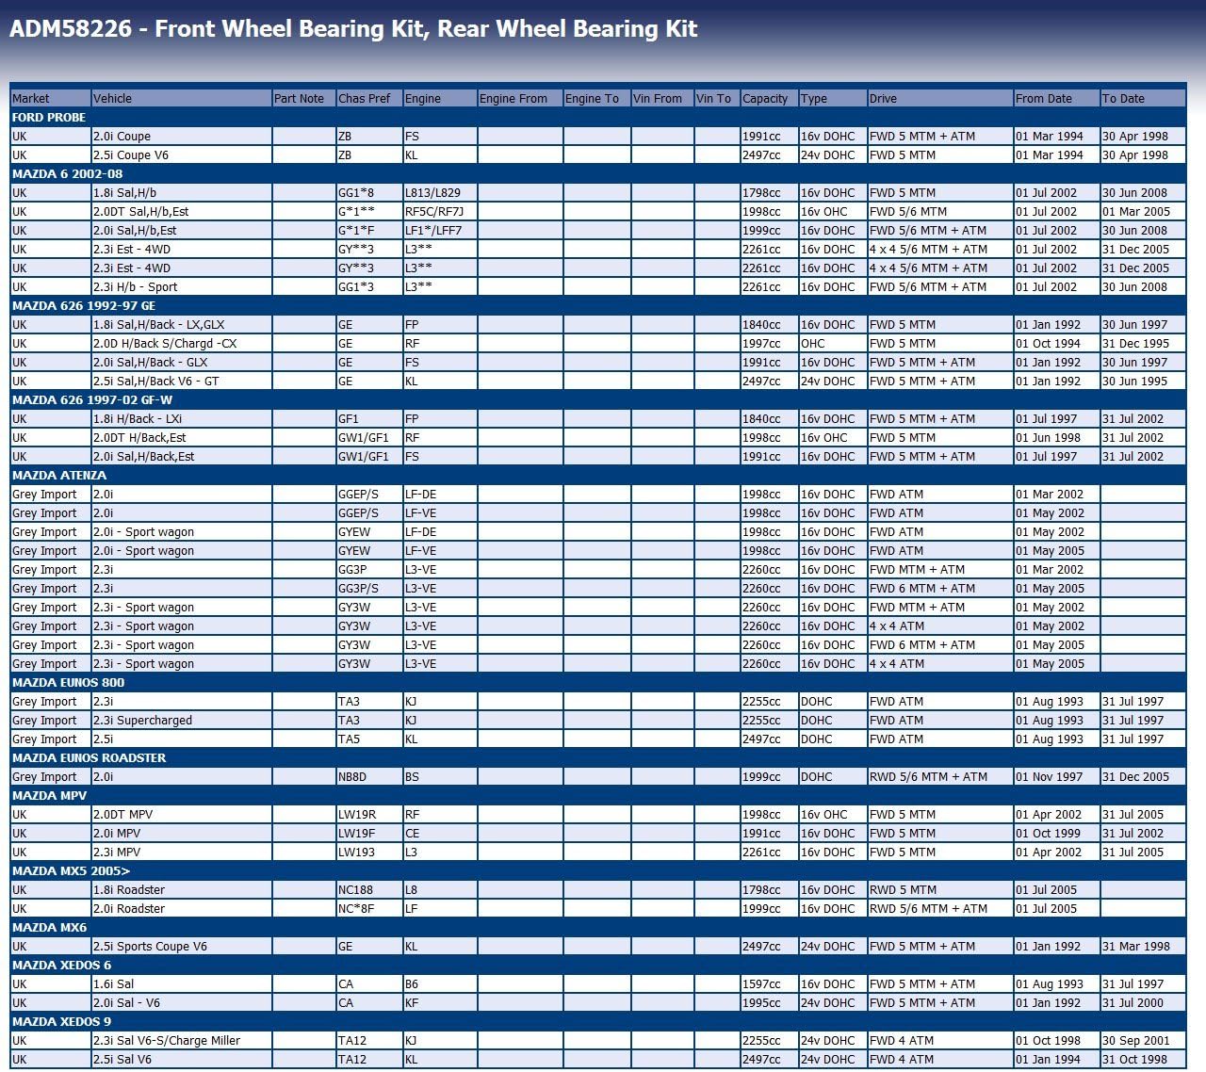The height and width of the screenshot is (1072, 1206).
Task: Select the '2.5i Sports Coupe V6' cell
Action: (182, 946)
